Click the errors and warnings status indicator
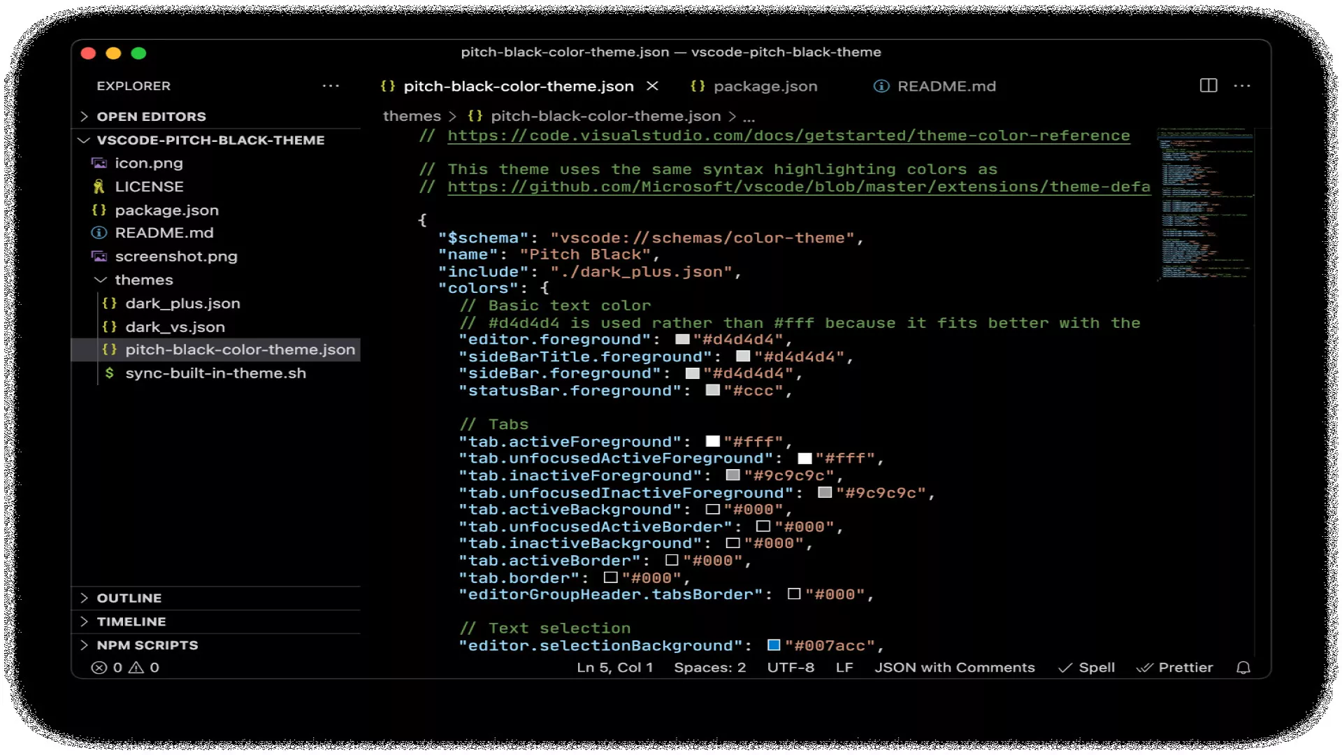 (126, 668)
